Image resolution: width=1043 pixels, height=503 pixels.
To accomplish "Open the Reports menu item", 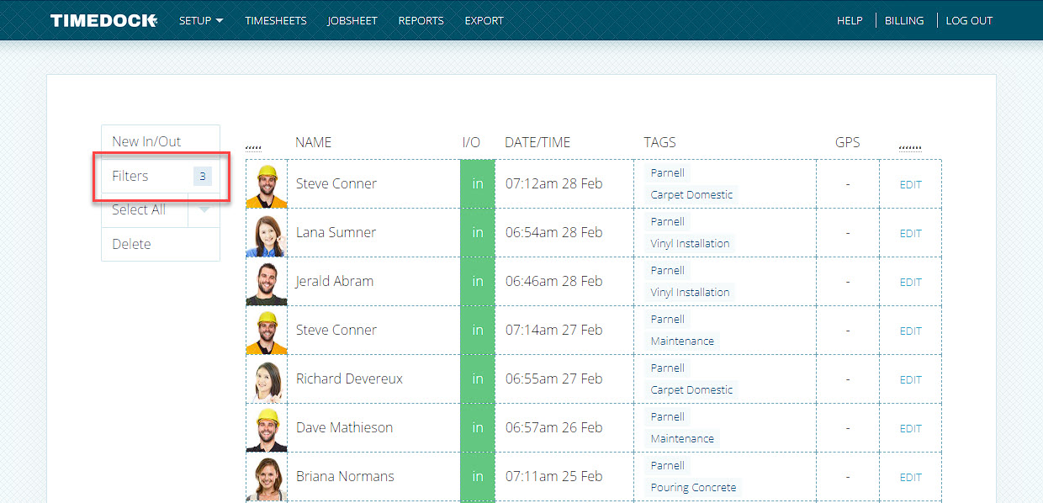I will point(421,20).
